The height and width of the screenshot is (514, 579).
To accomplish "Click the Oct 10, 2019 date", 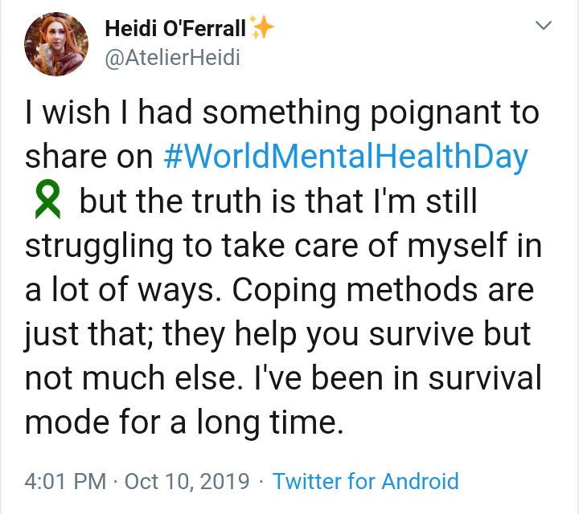I will click(x=190, y=481).
